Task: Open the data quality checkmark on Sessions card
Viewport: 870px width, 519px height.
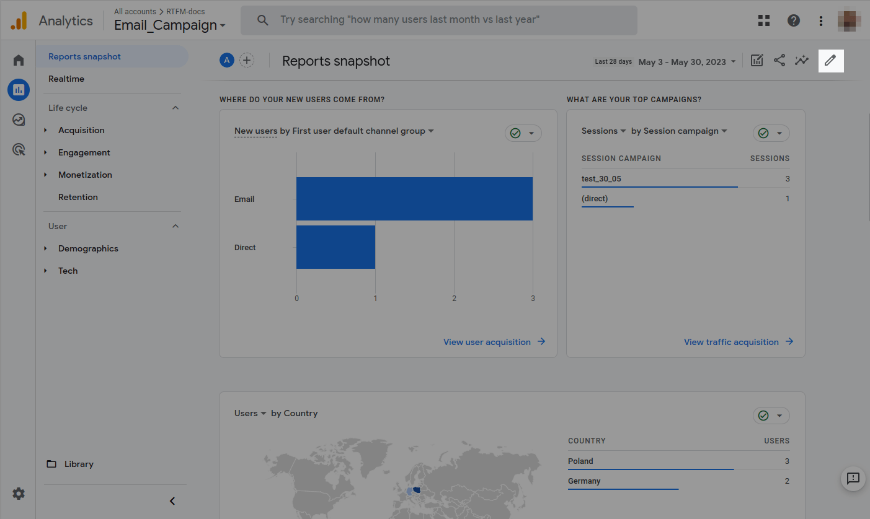Action: [x=771, y=133]
